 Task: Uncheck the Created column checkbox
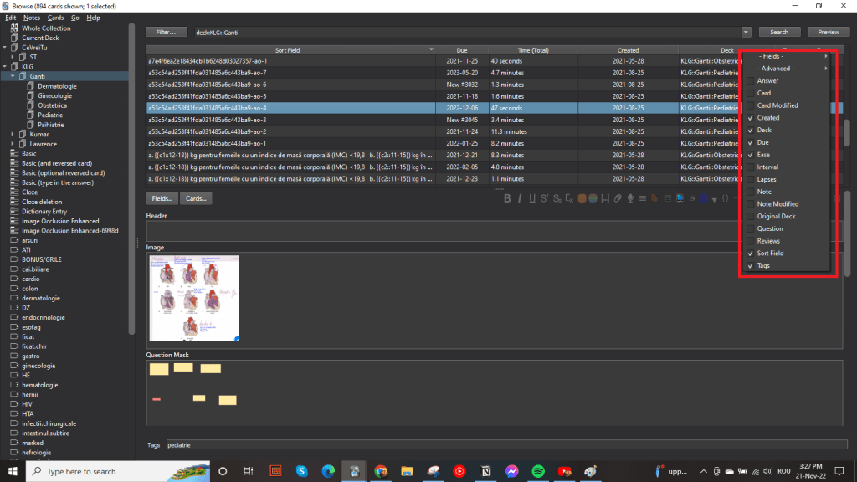[x=751, y=118]
